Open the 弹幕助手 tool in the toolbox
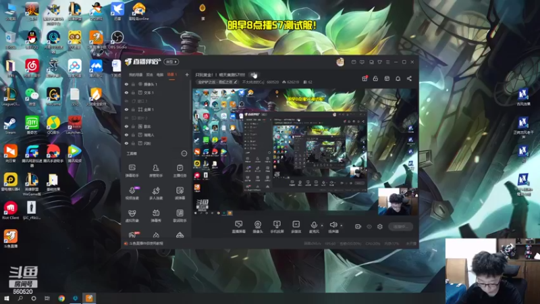540x304 pixels. pos(132,171)
